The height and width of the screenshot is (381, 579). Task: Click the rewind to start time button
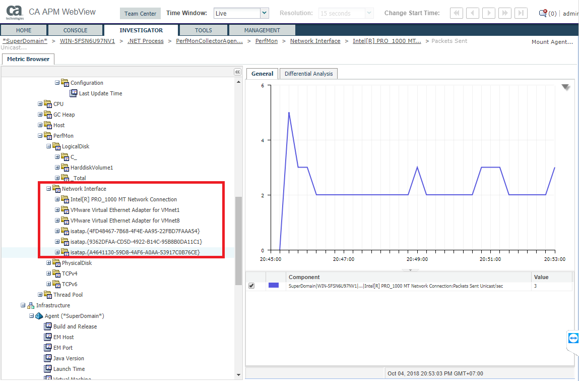coord(457,13)
